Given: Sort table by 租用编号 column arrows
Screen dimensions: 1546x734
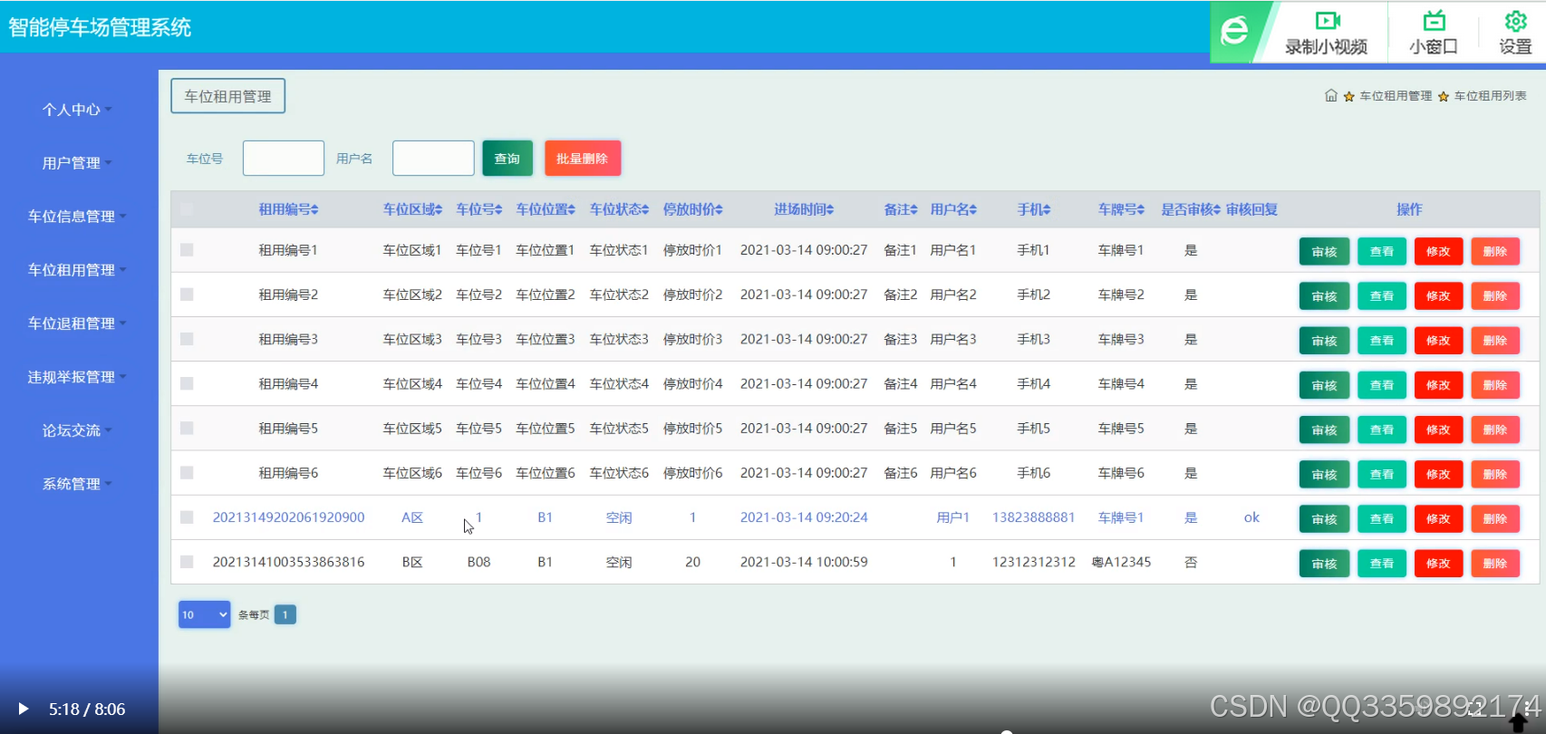Looking at the screenshot, I should pyautogui.click(x=314, y=209).
